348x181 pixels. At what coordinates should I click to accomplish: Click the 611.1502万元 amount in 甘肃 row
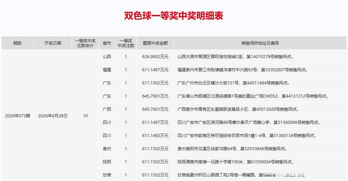(155, 175)
